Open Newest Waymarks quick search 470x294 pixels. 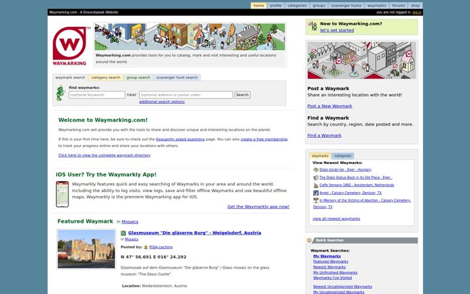pyautogui.click(x=330, y=267)
